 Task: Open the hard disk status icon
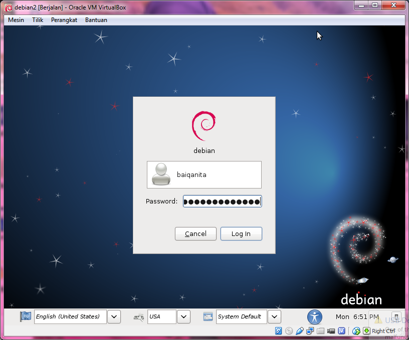pyautogui.click(x=279, y=330)
